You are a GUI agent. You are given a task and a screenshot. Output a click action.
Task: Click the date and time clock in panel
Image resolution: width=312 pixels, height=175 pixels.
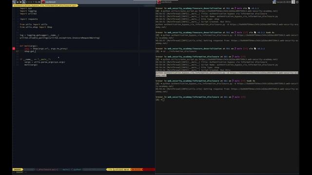(x=284, y=2)
